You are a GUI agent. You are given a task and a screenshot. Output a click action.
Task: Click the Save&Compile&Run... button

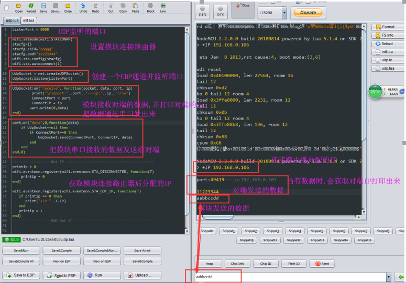pos(102,251)
